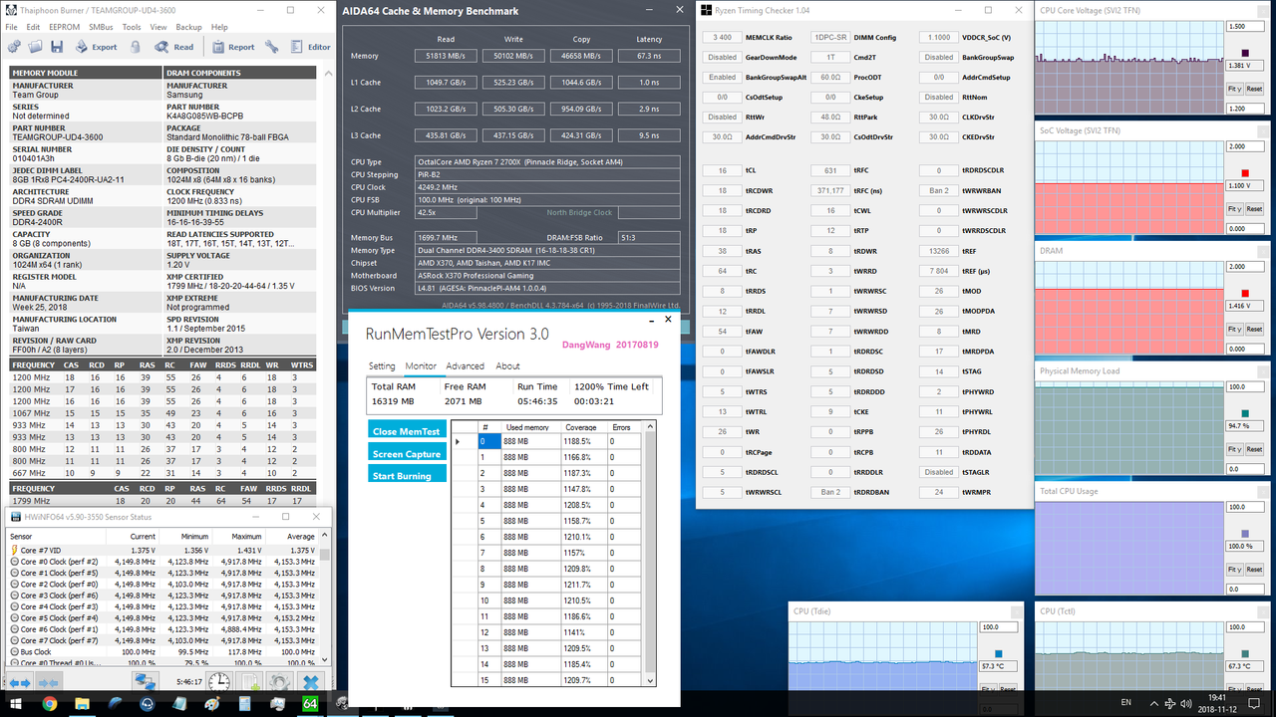Click the HWiNFO64 icon on the taskbar
The image size is (1276, 717).
(308, 704)
